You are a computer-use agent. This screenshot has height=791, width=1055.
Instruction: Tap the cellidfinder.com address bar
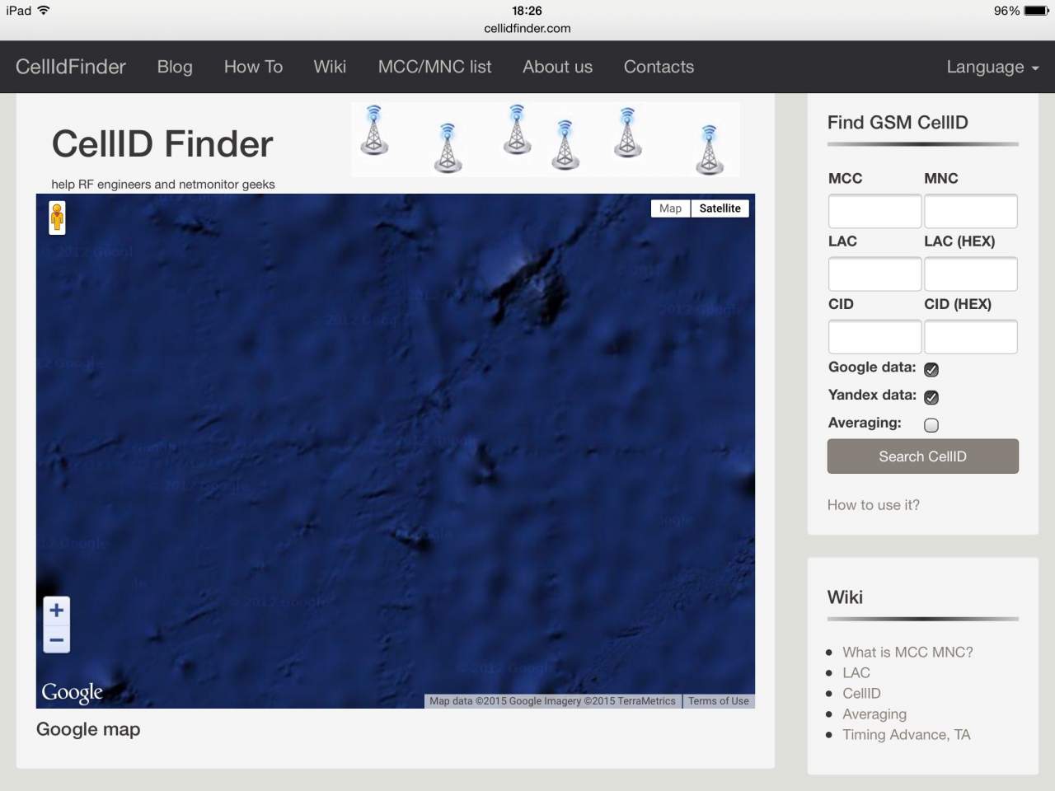coord(527,28)
